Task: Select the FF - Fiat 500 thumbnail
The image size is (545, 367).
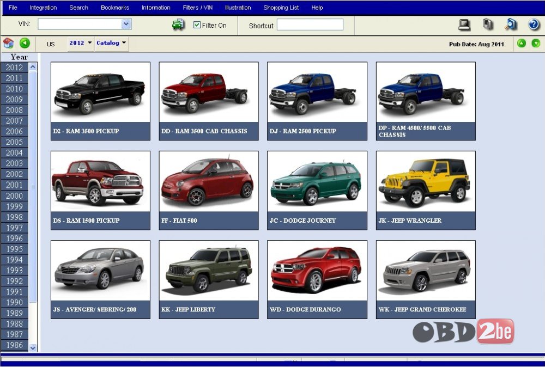Action: click(209, 190)
